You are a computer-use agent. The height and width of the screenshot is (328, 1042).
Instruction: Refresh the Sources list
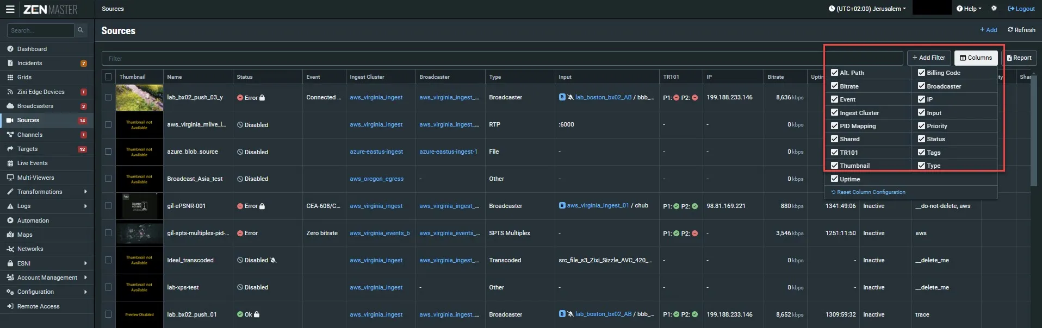click(1021, 30)
